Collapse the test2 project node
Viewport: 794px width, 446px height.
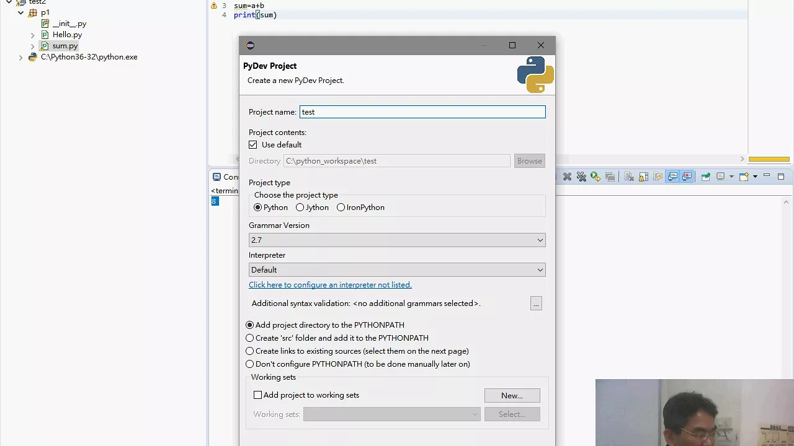pos(9,2)
